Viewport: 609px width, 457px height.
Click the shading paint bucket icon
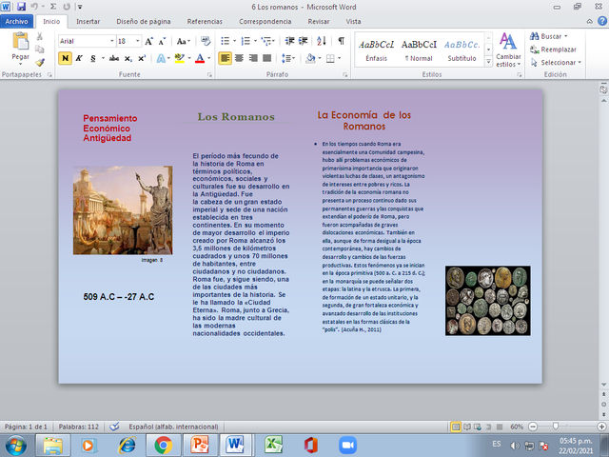point(311,59)
